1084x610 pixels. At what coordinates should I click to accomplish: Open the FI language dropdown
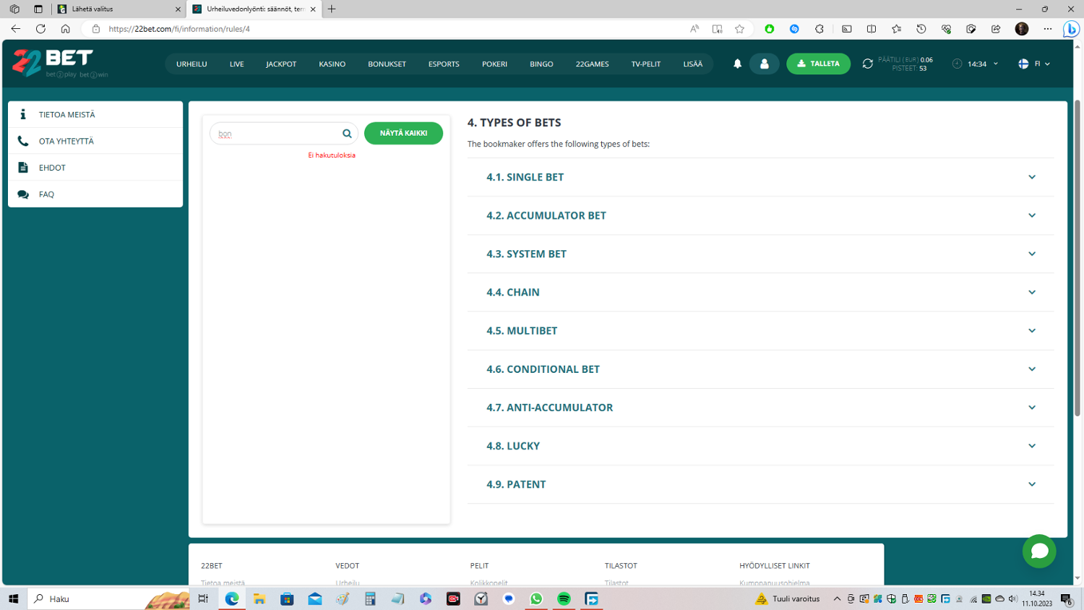[x=1034, y=64]
